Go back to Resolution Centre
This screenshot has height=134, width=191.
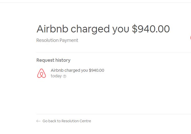[x=64, y=121]
